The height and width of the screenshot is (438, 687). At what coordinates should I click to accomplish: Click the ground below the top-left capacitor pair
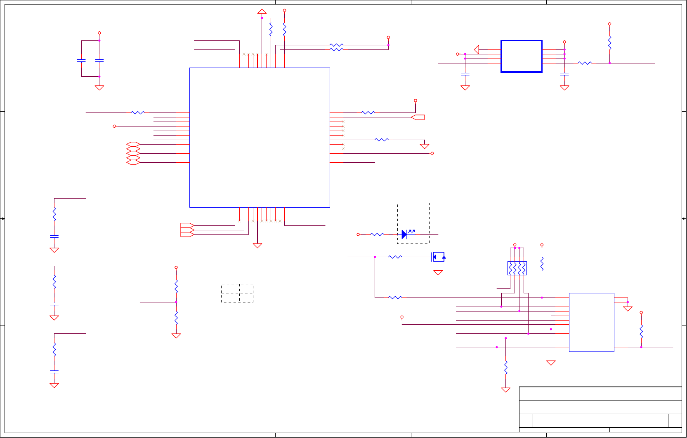point(99,88)
